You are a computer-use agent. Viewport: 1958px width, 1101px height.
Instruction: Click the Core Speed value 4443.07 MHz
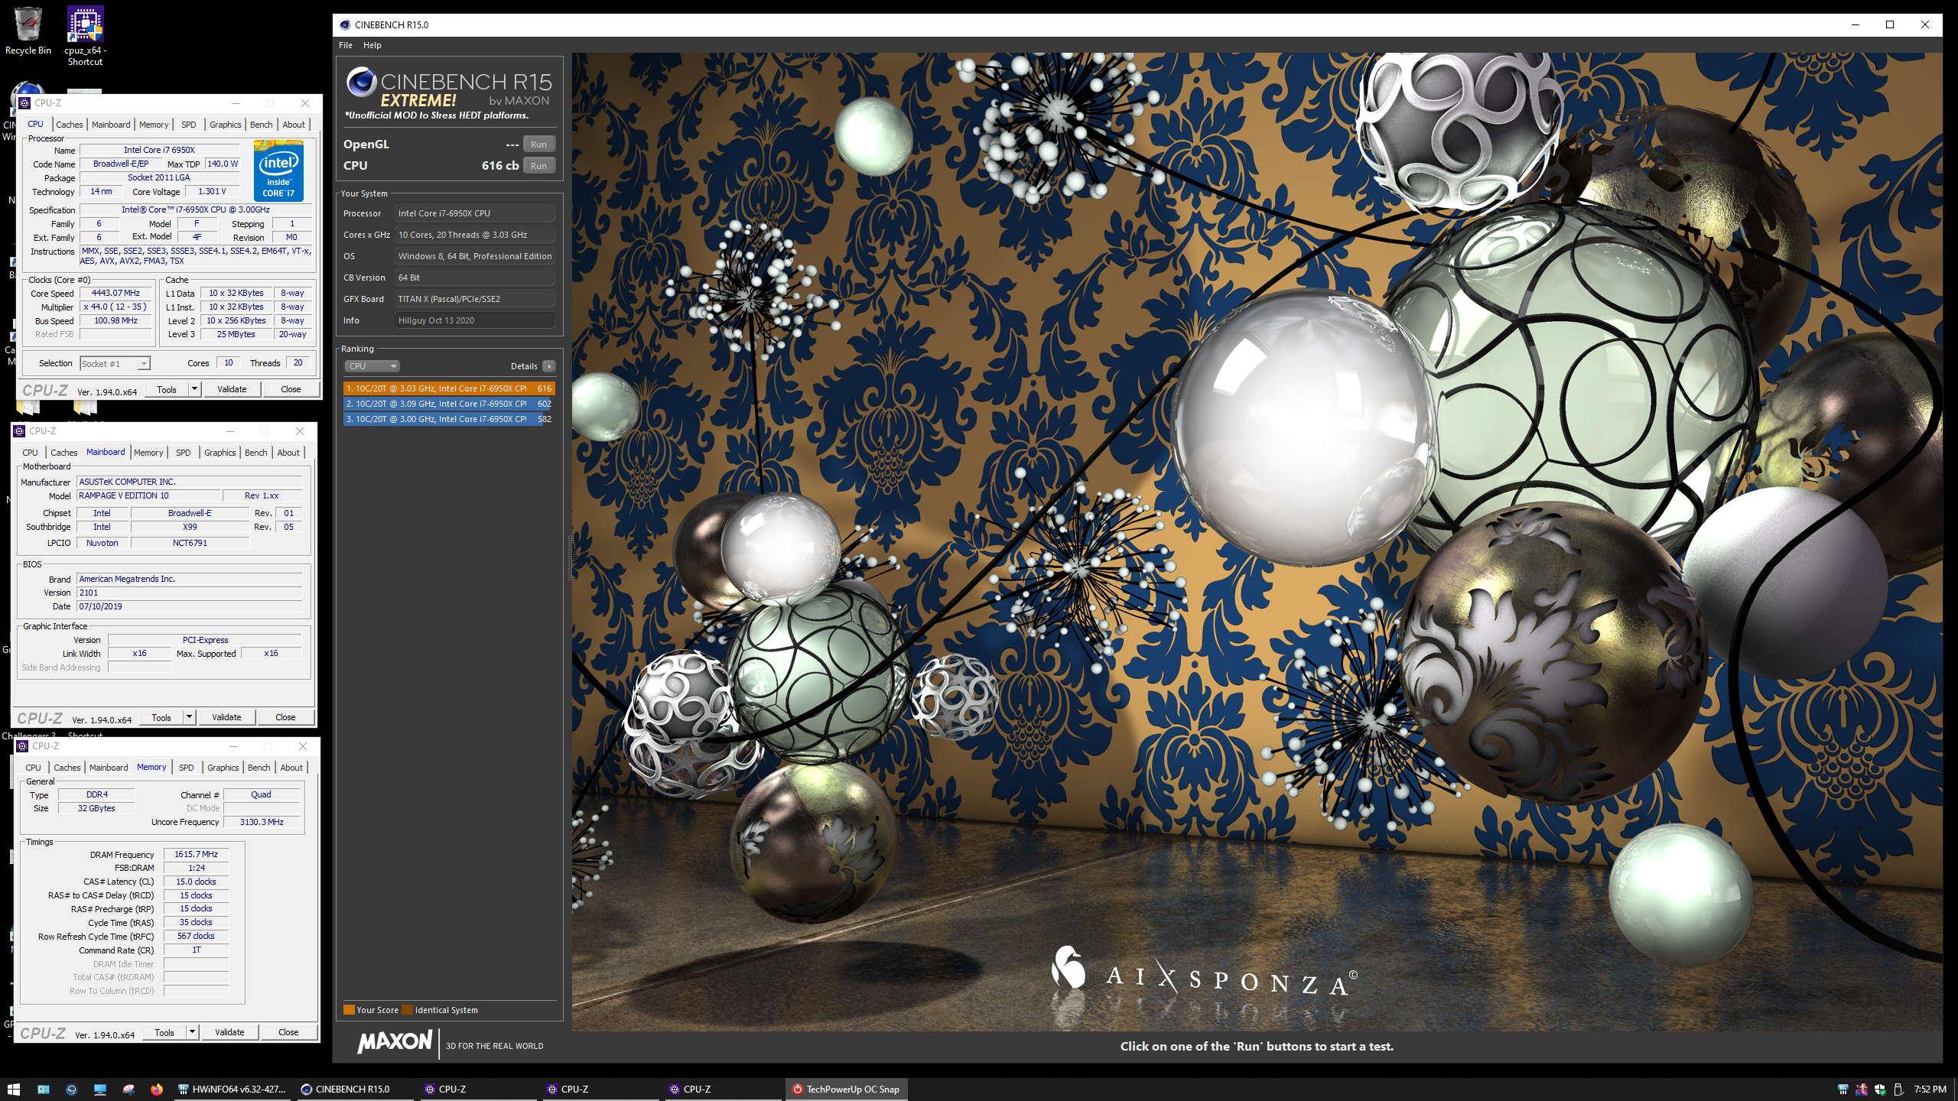tap(115, 293)
